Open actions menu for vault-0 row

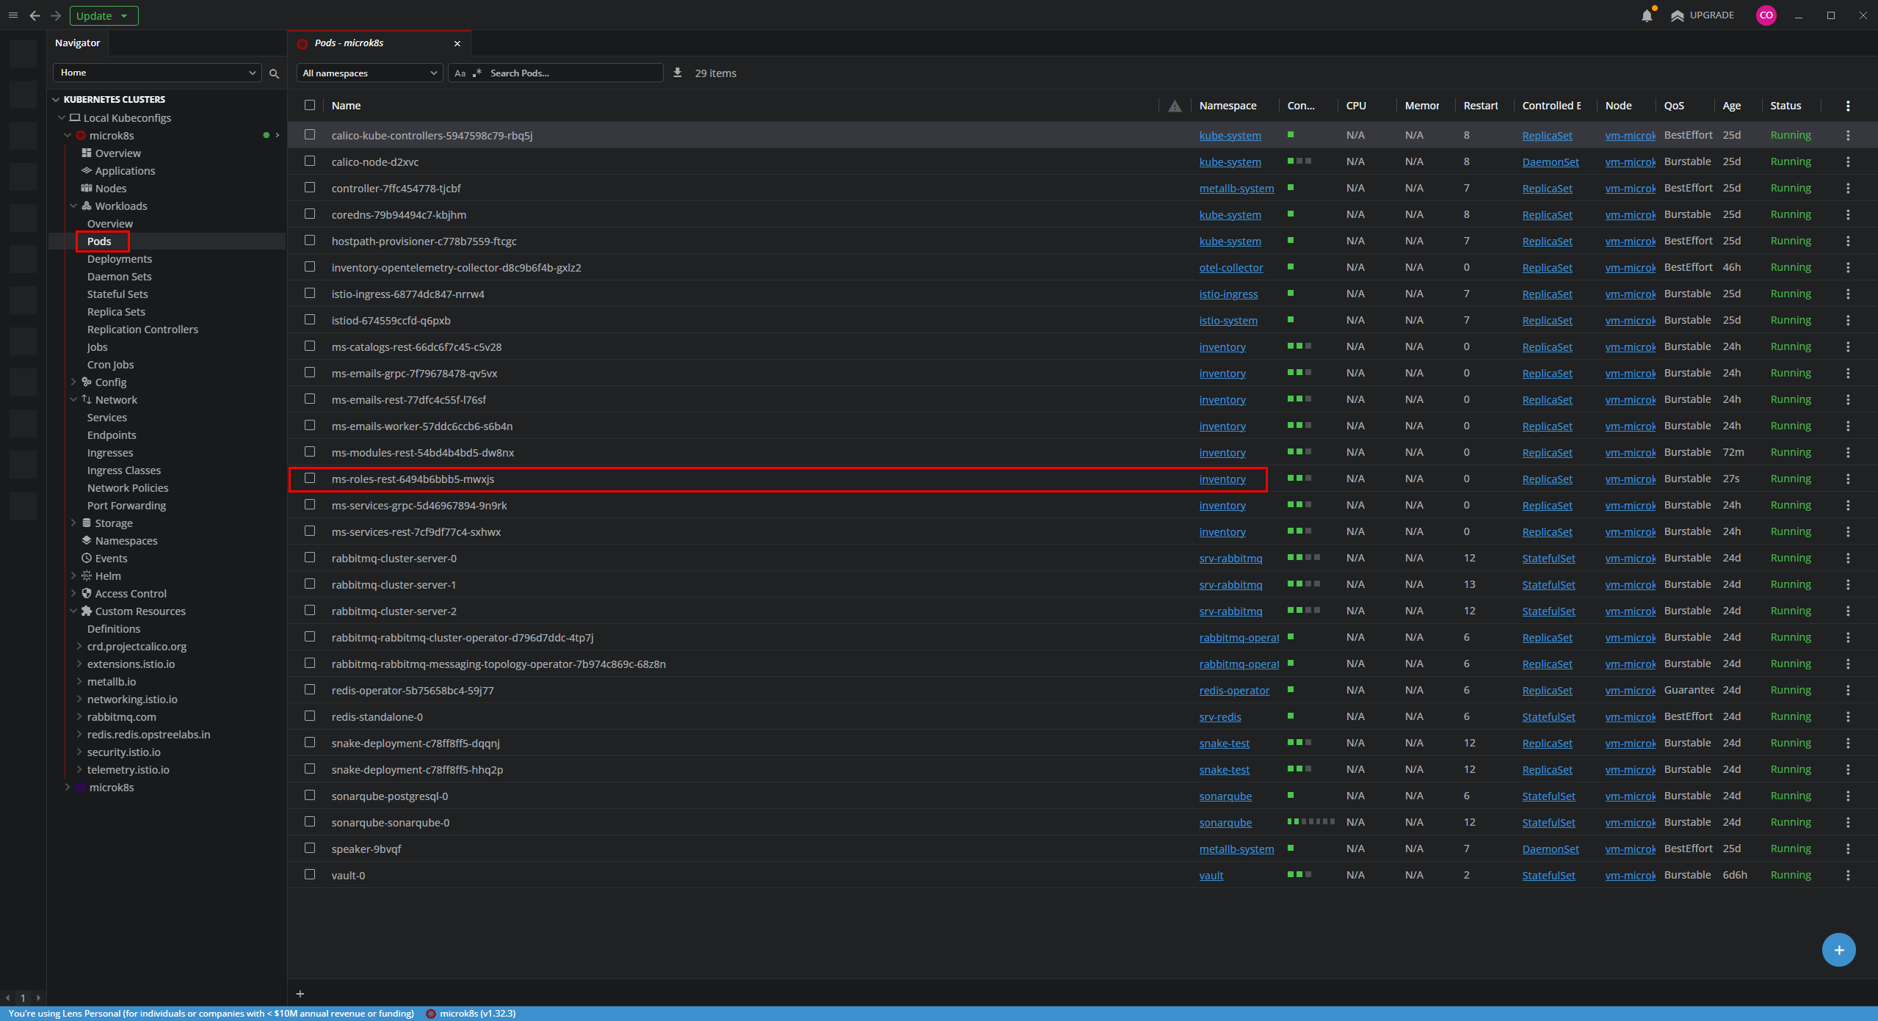point(1848,875)
